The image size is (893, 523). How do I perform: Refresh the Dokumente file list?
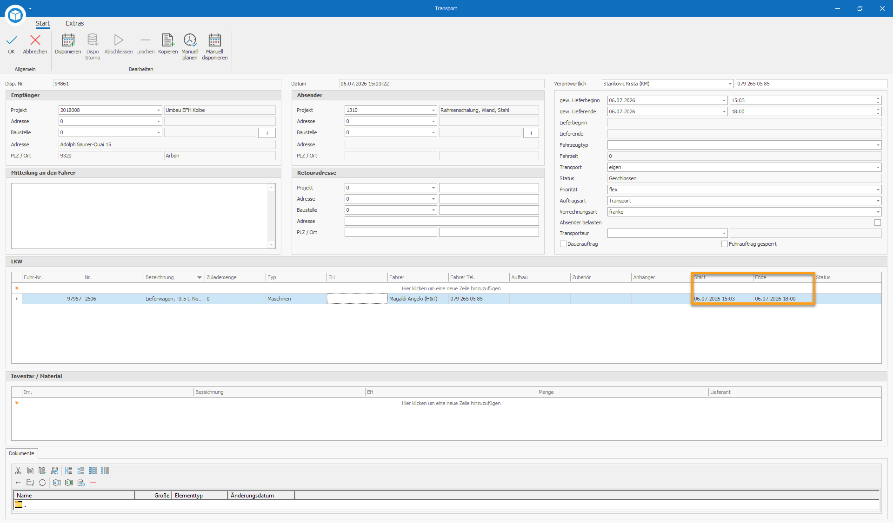point(42,483)
